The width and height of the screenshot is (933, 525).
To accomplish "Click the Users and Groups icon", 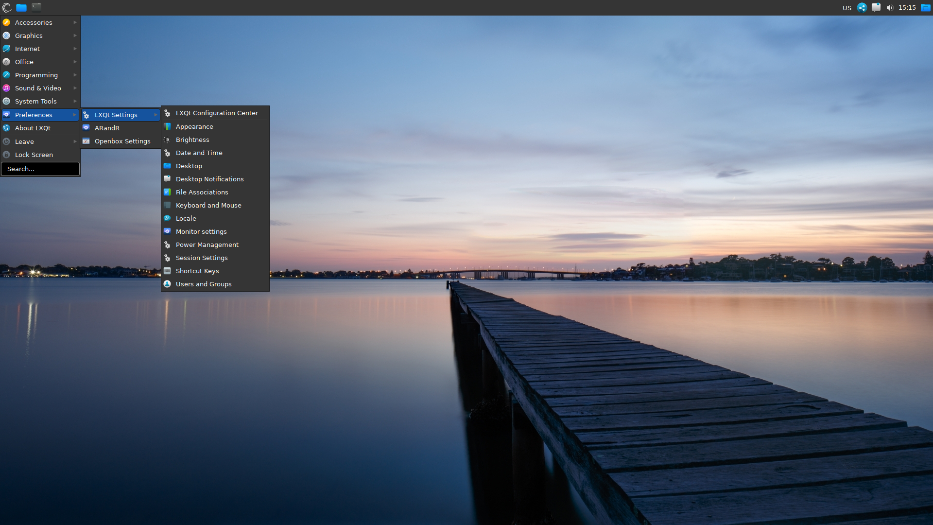I will 167,284.
